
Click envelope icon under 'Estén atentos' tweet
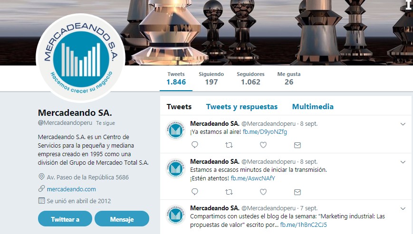298,192
